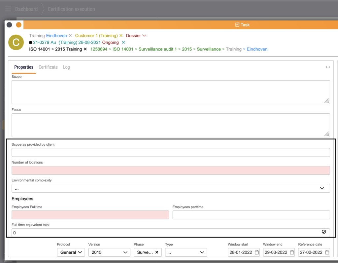Click the expand width arrows icon
The height and width of the screenshot is (263, 338).
coord(327,67)
